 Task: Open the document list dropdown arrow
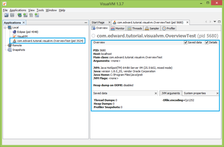tap(215, 21)
